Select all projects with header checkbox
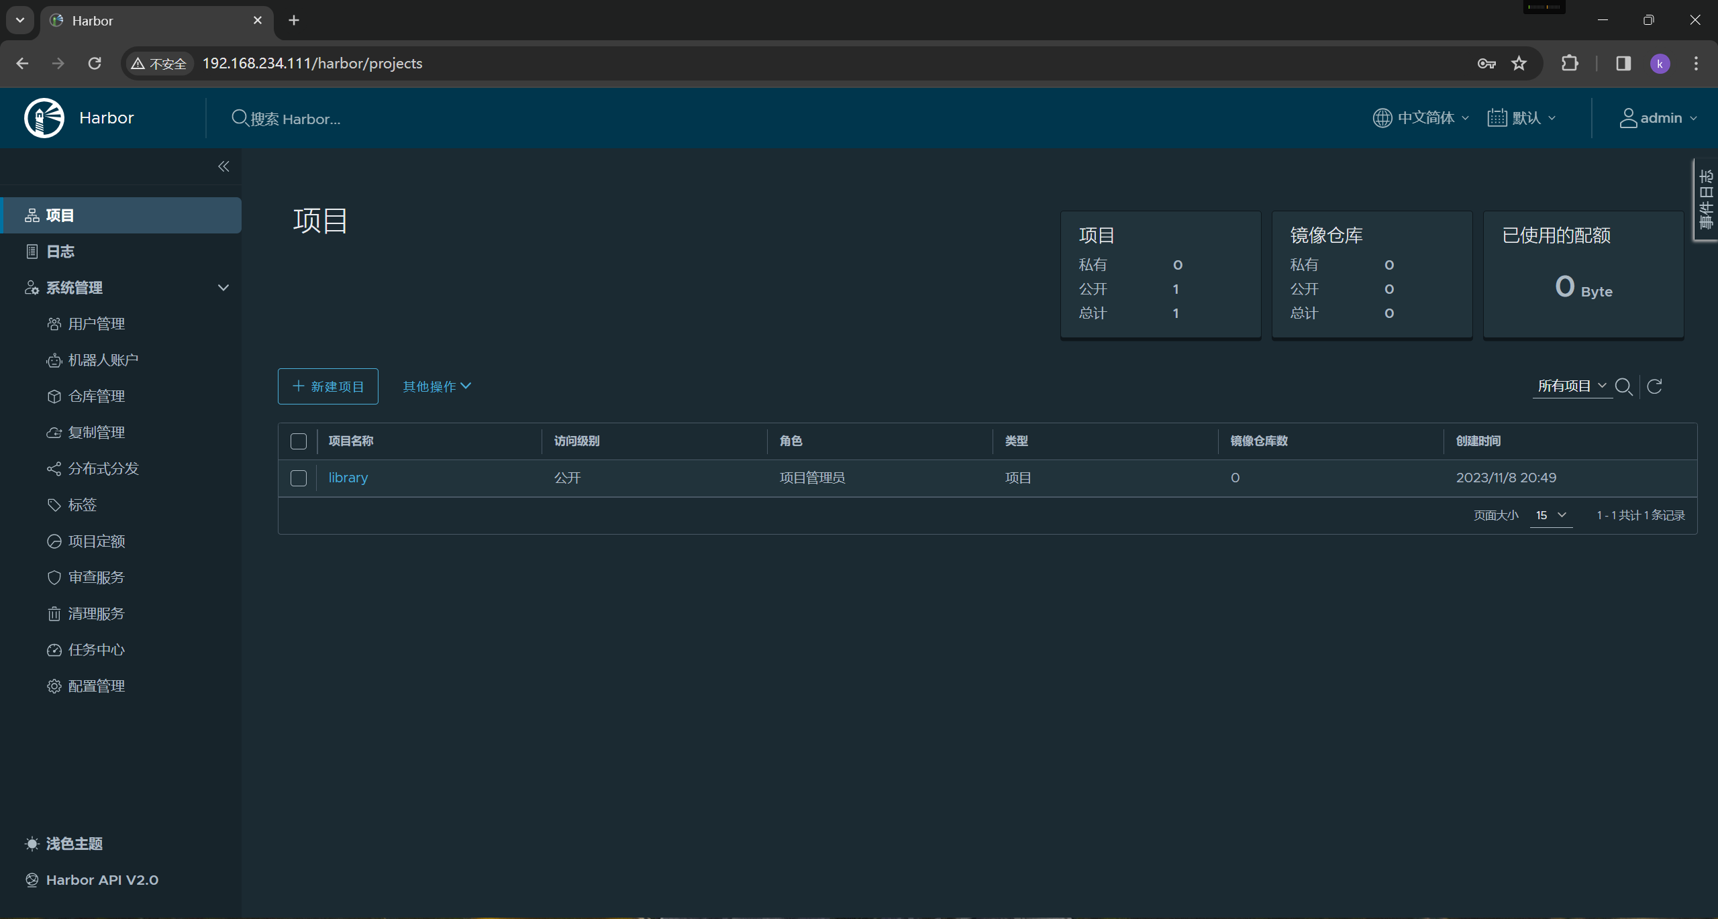This screenshot has height=919, width=1718. click(299, 441)
